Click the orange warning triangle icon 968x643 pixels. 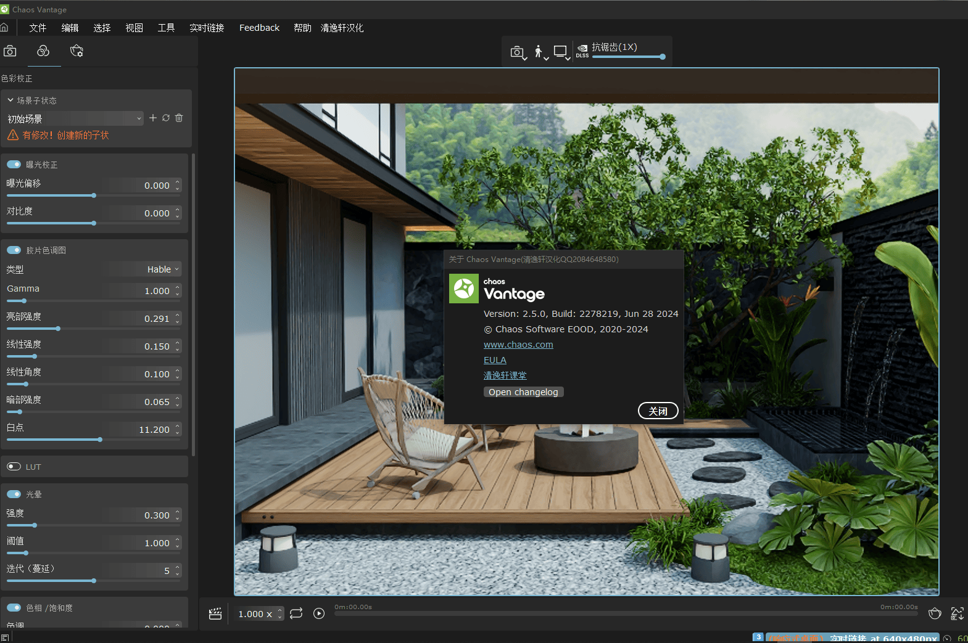(13, 135)
